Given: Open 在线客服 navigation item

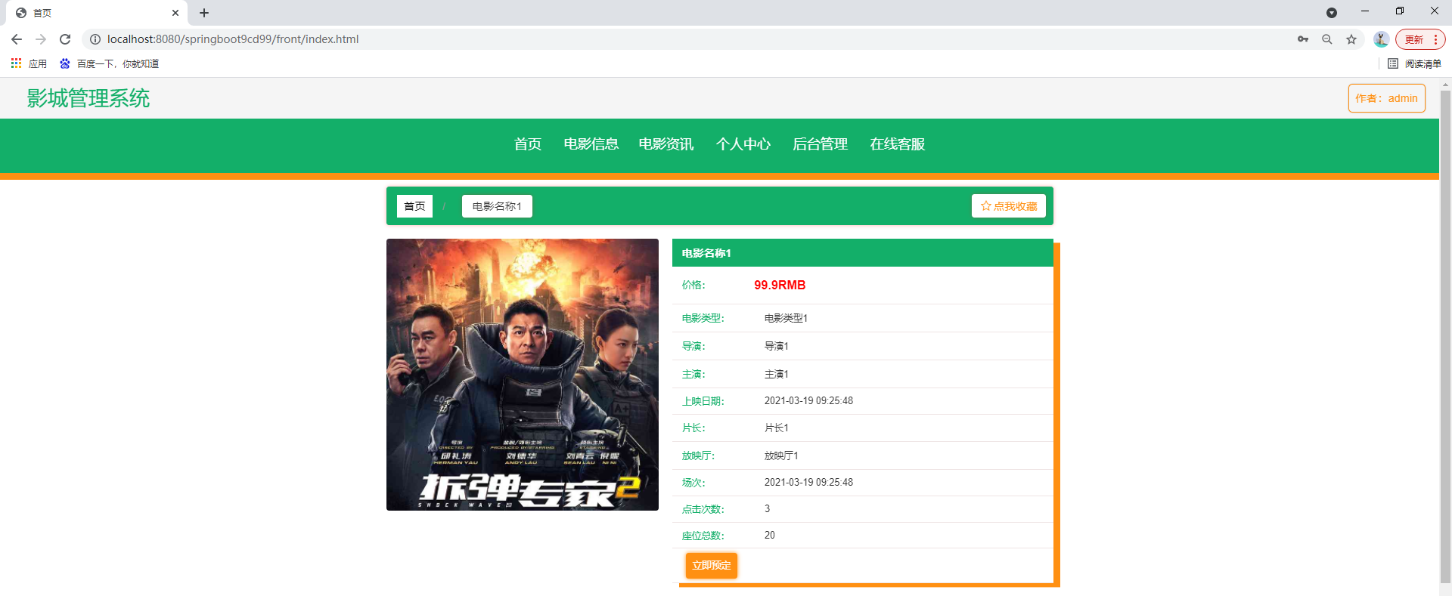Looking at the screenshot, I should [x=897, y=144].
